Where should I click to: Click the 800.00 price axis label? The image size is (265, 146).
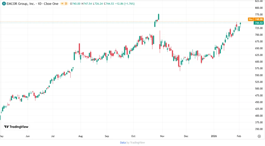(259, 8)
